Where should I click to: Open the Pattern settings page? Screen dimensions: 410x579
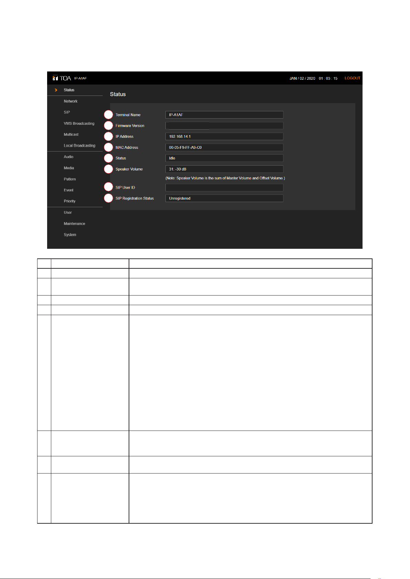coord(69,179)
